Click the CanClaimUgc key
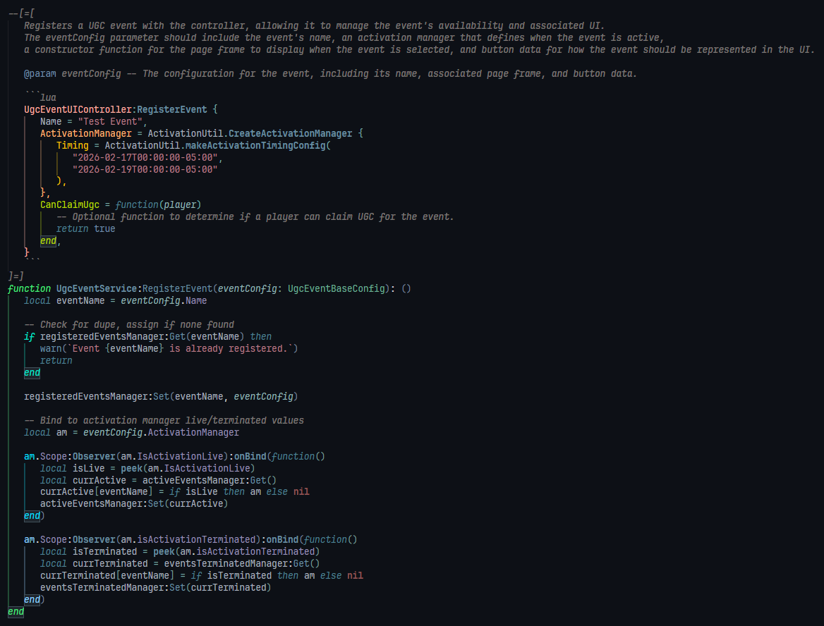Screen dimensions: 824x626 [x=69, y=205]
